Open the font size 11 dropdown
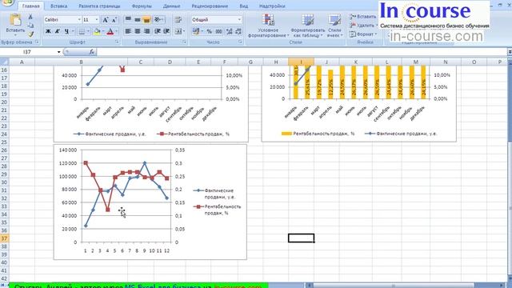Image resolution: width=512 pixels, height=288 pixels. tap(97, 20)
